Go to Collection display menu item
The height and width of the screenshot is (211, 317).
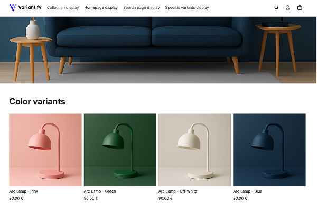[63, 8]
